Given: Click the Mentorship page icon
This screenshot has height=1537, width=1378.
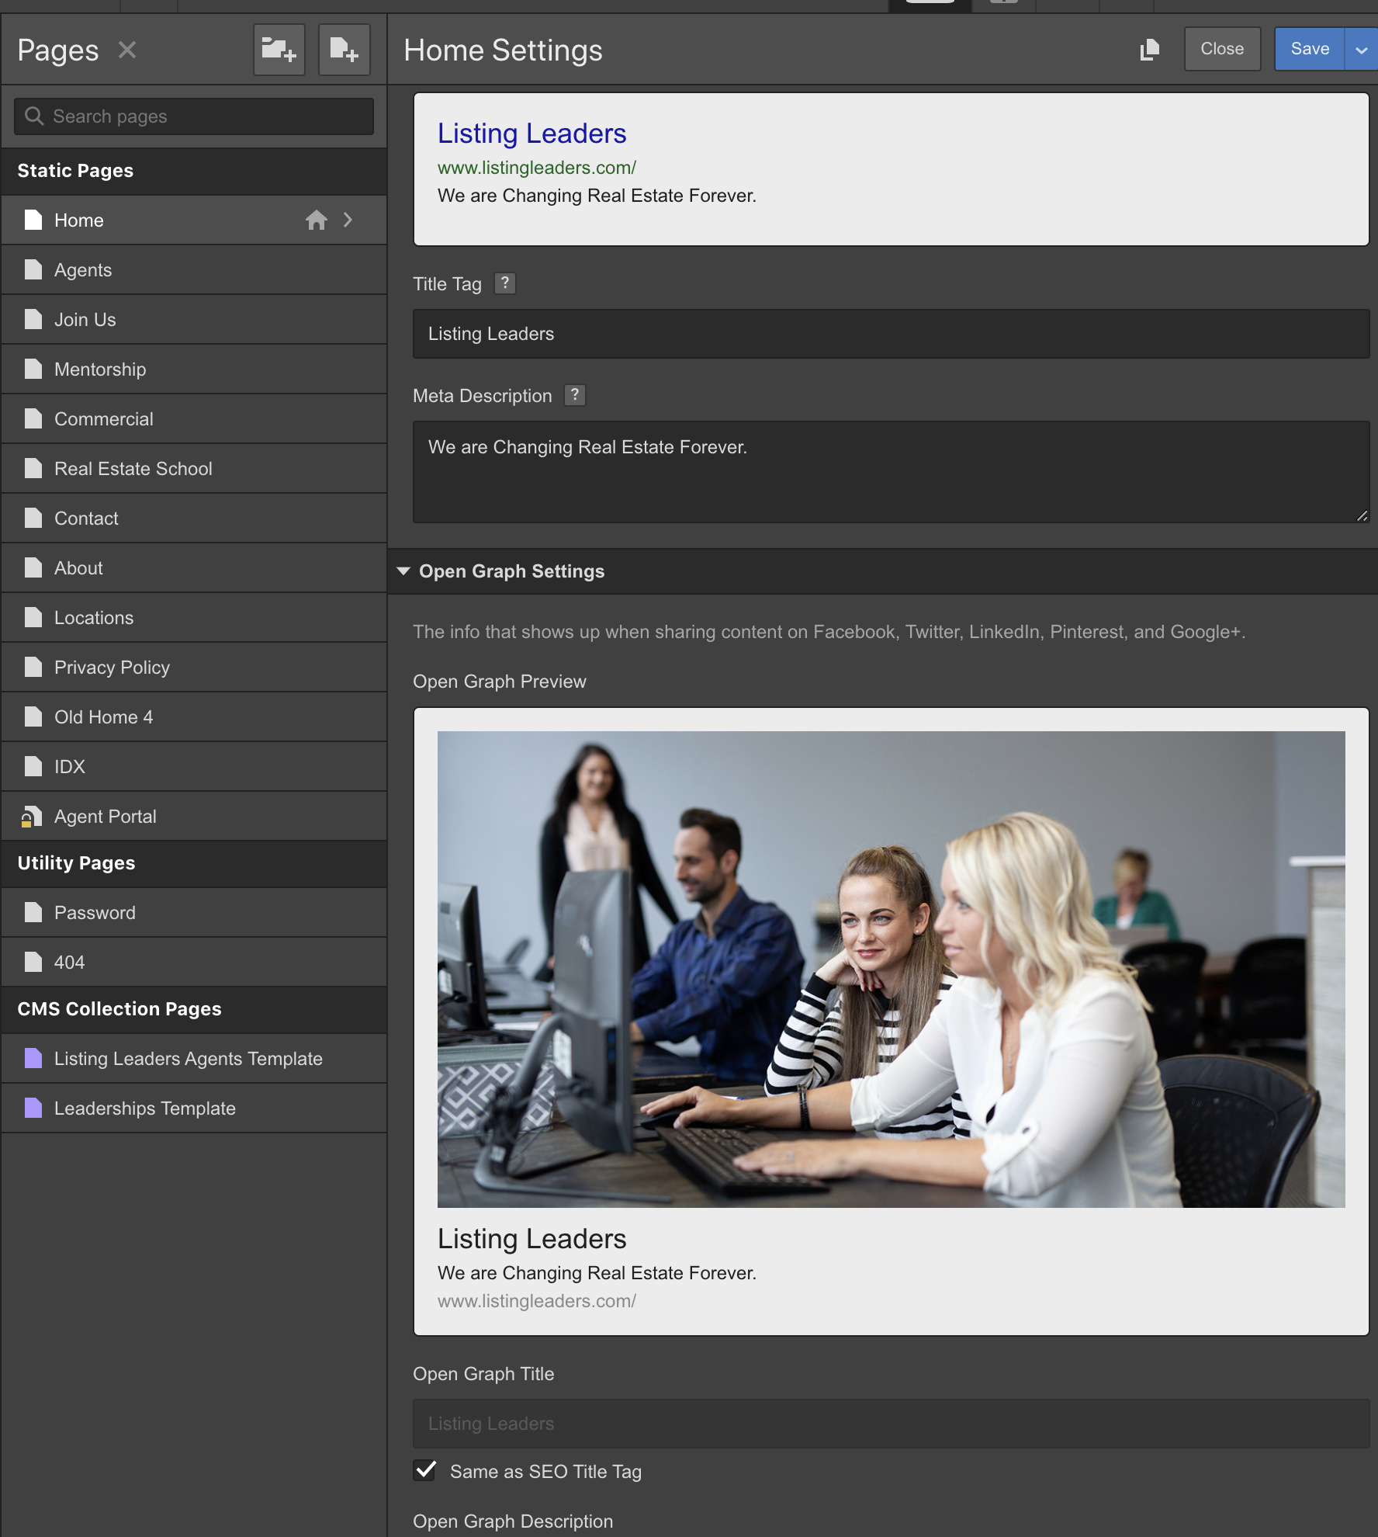Looking at the screenshot, I should (33, 370).
